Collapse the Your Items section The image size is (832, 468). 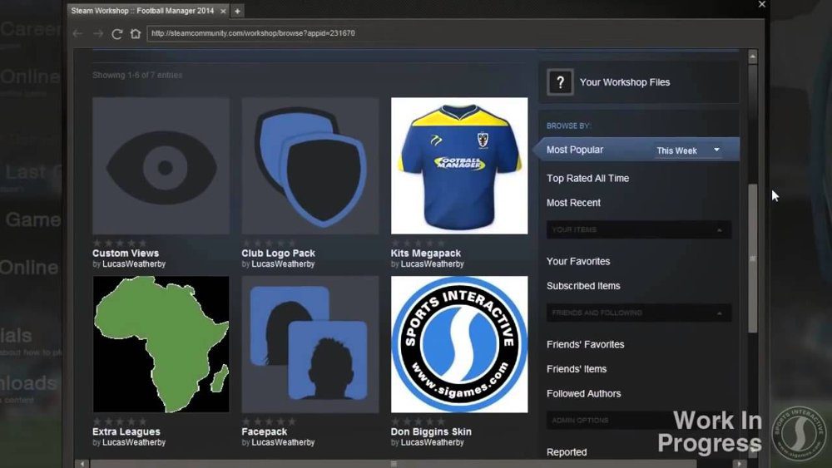(x=639, y=229)
